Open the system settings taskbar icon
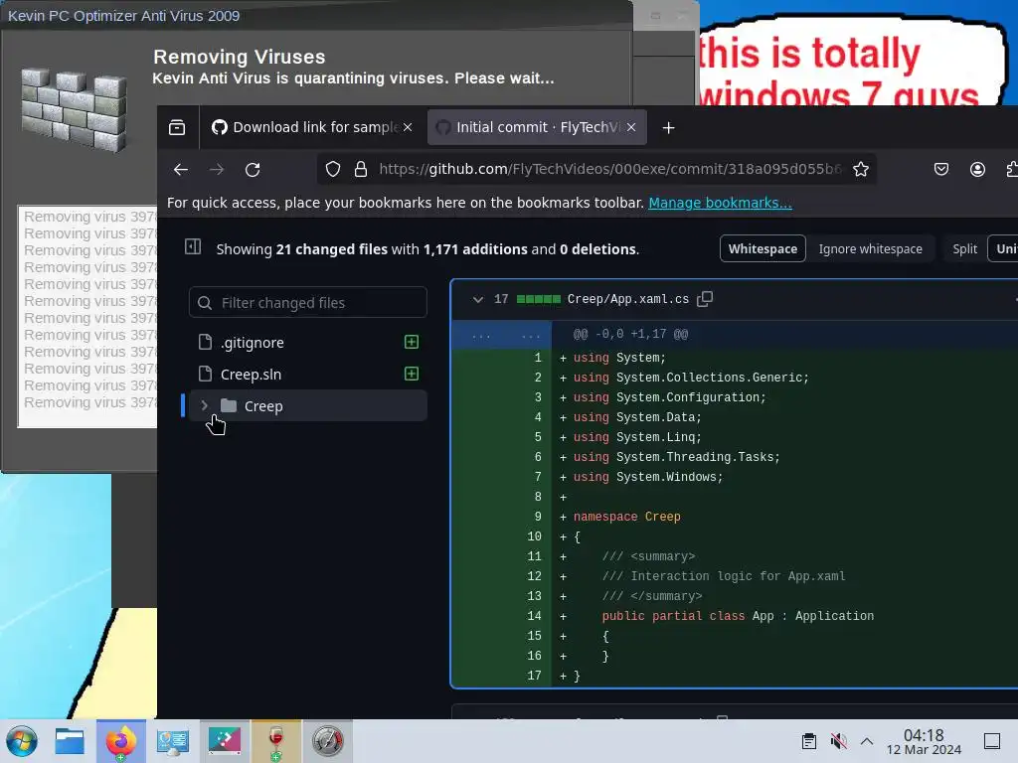Image resolution: width=1018 pixels, height=763 pixels. click(x=173, y=741)
